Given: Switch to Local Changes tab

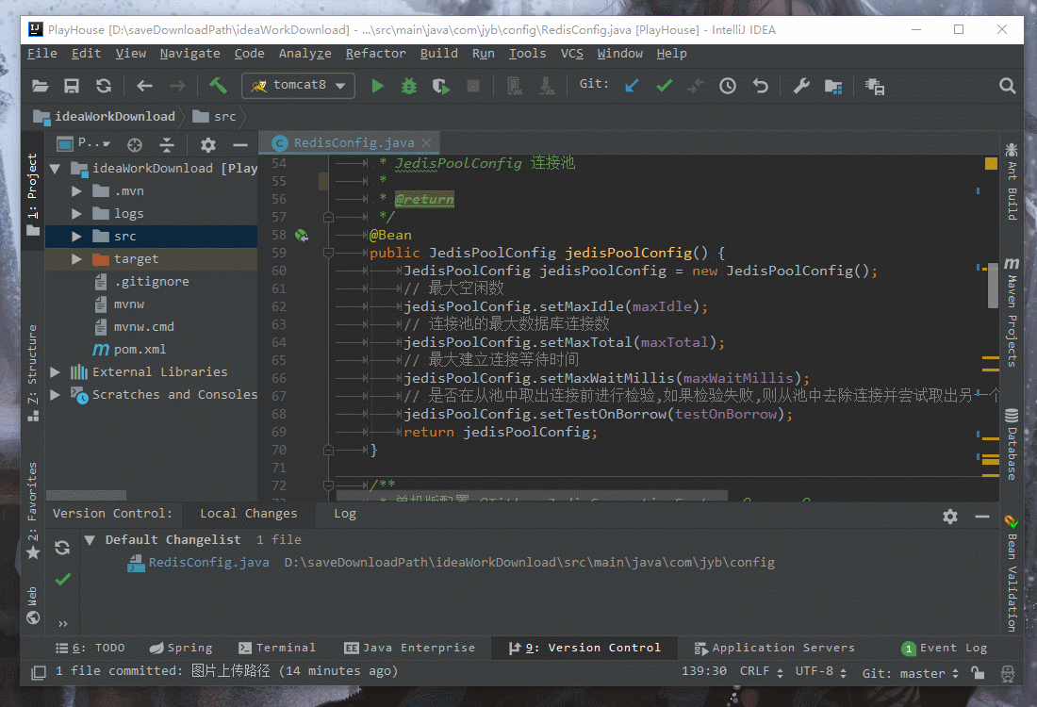Looking at the screenshot, I should click(248, 514).
